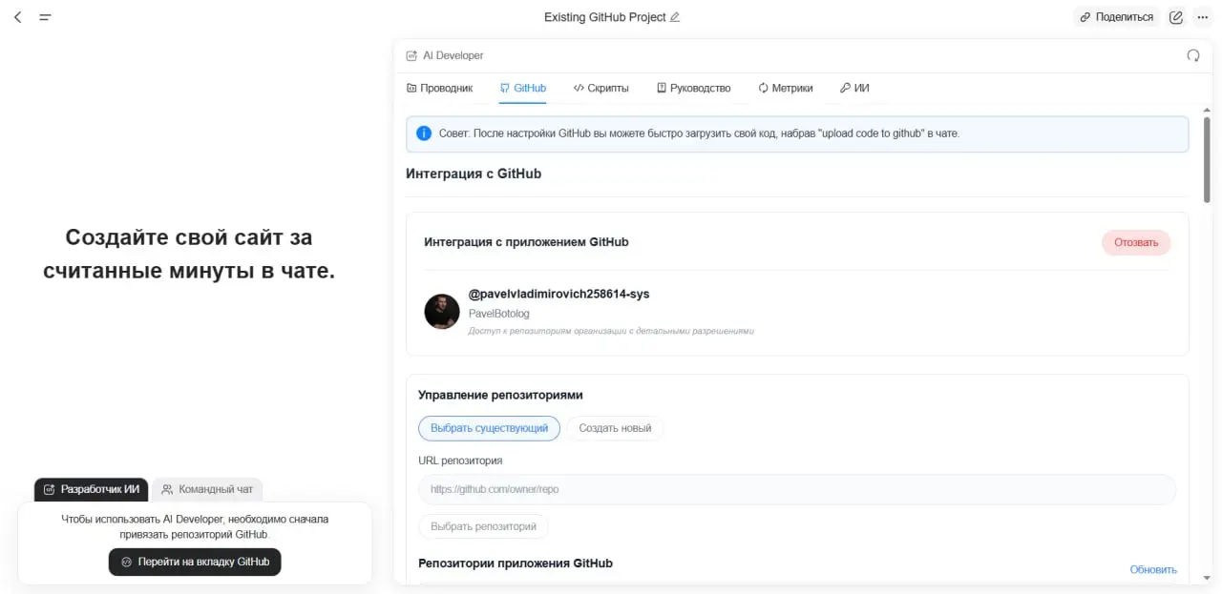Image resolution: width=1222 pixels, height=594 pixels.
Task: Click the repository URL input field
Action: (x=797, y=488)
